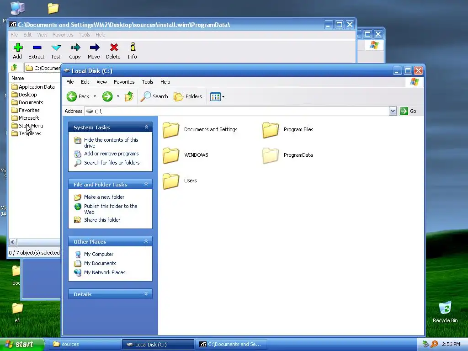This screenshot has width=468, height=351.
Task: Click Share this folder
Action: coord(102,220)
